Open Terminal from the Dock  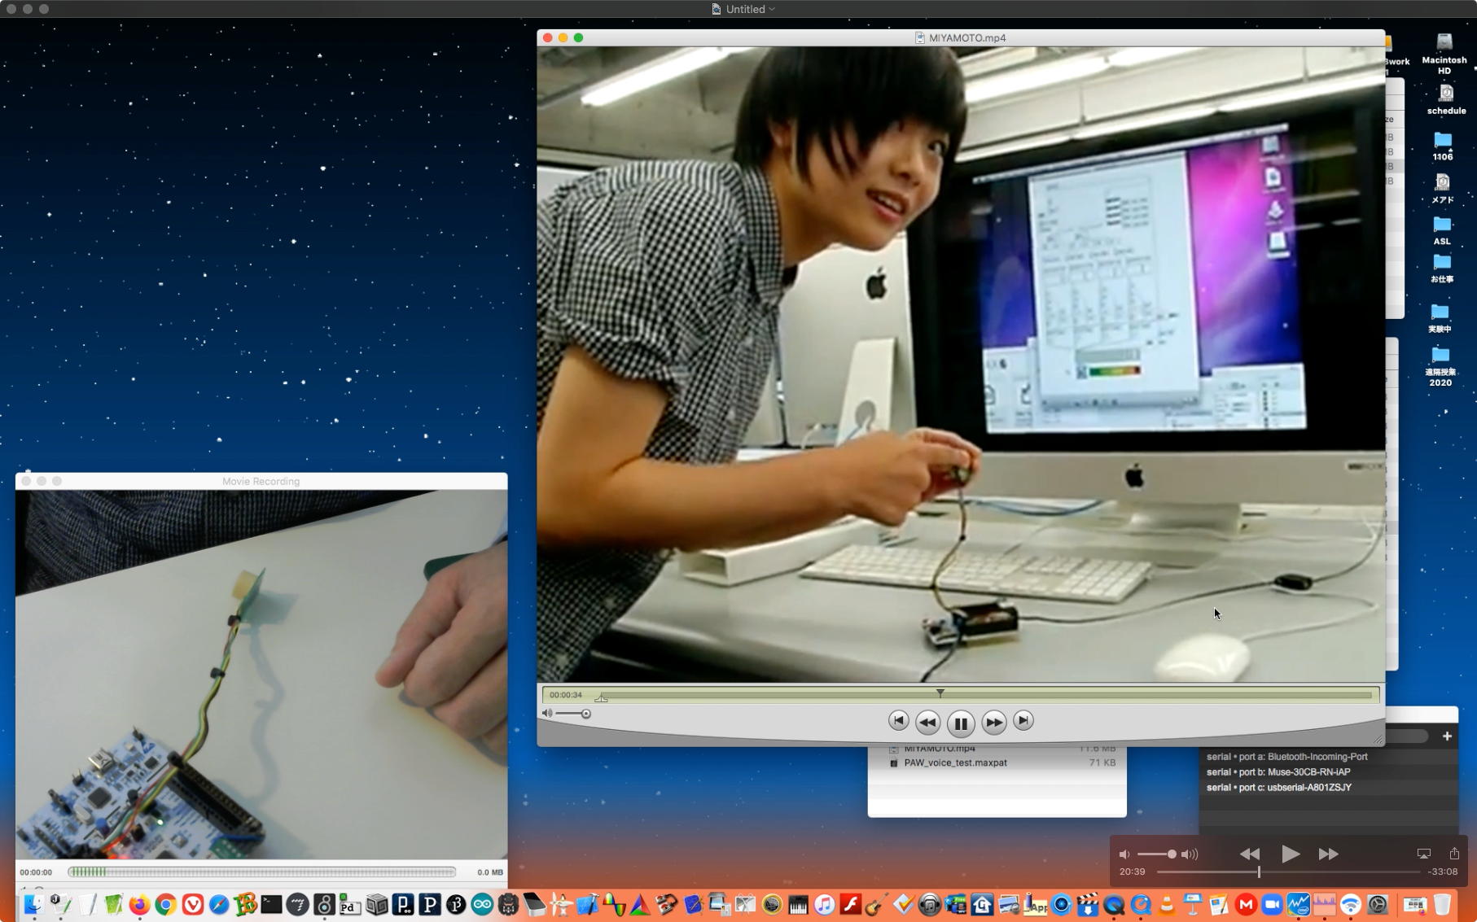coord(271,904)
